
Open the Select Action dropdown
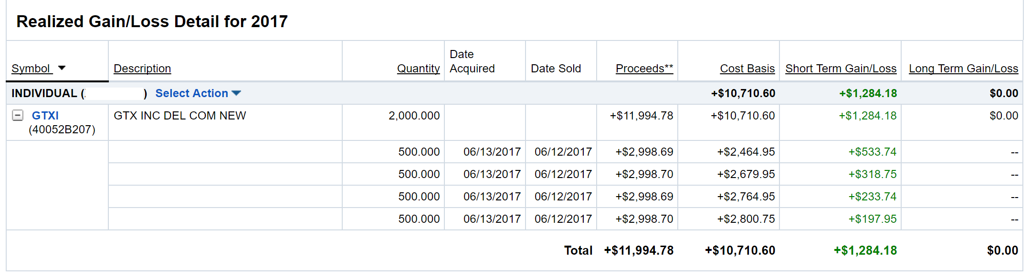click(x=198, y=93)
